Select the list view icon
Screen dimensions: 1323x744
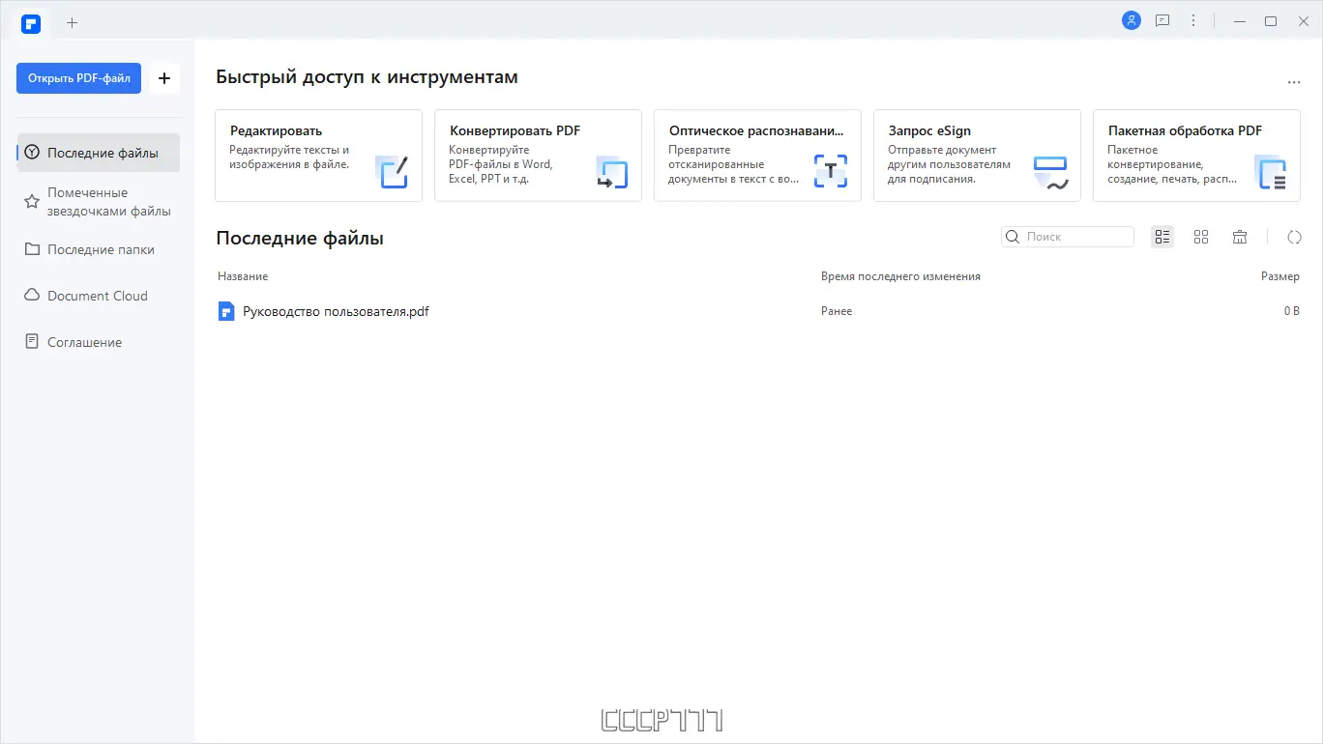point(1161,237)
